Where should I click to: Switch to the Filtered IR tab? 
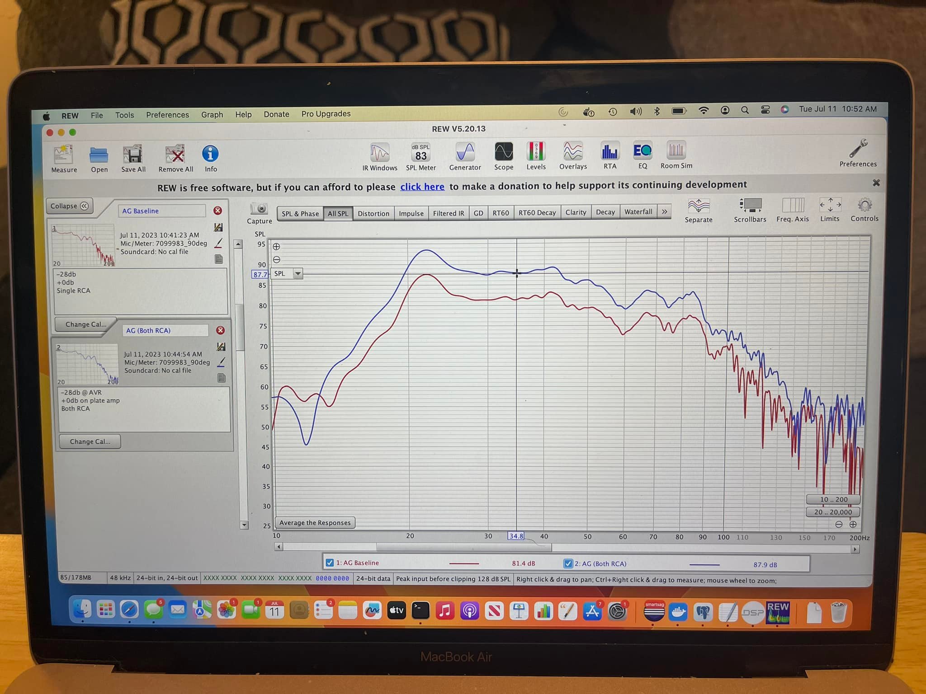449,213
